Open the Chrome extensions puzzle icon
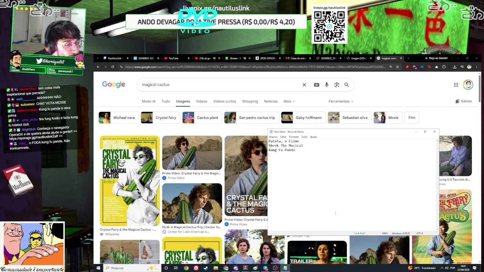This screenshot has height=272, width=484. 444,67
